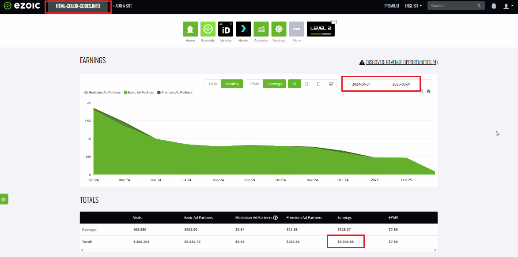The width and height of the screenshot is (518, 257).
Task: Open the user account icon
Action: (506, 6)
